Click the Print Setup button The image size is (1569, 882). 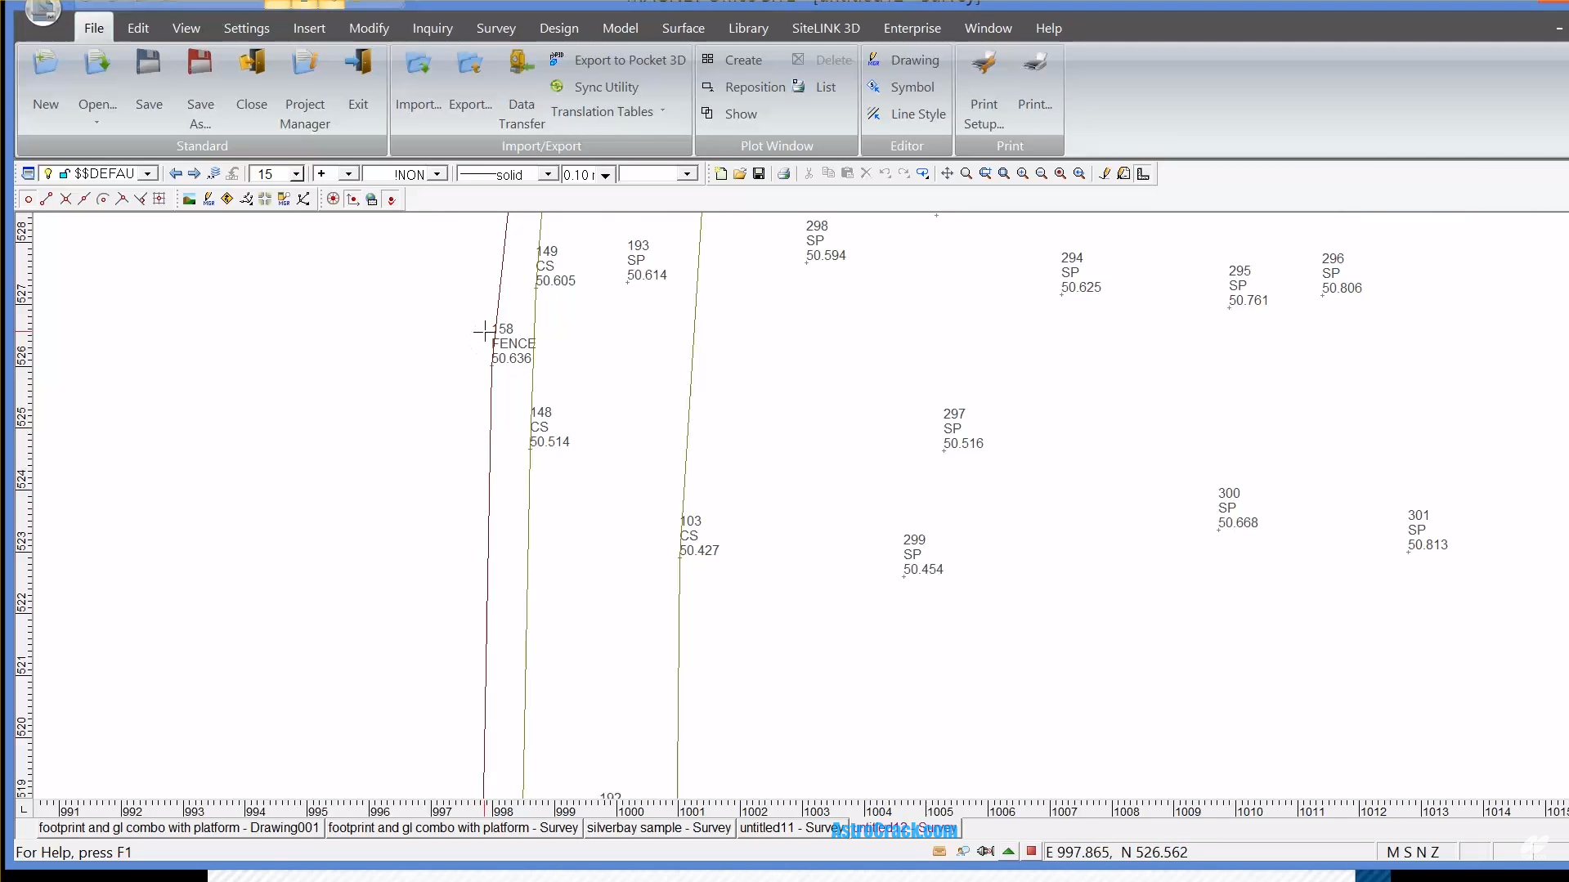984,88
